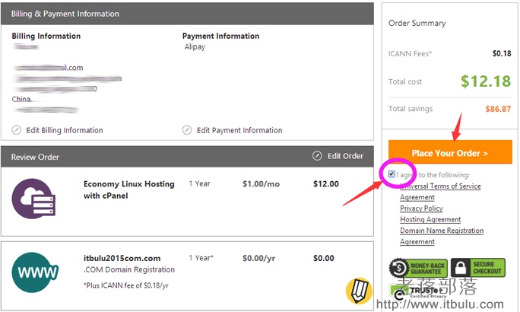520x312 pixels.
Task: Click the purple Economy Linux Hosting cloud icon
Action: coord(33,199)
